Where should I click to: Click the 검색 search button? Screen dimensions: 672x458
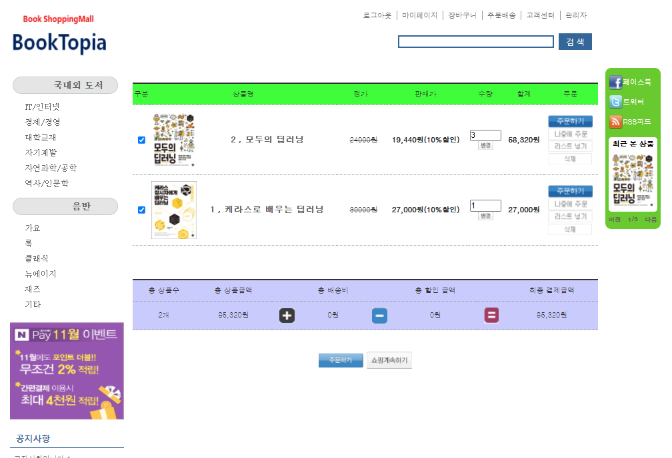coord(575,41)
